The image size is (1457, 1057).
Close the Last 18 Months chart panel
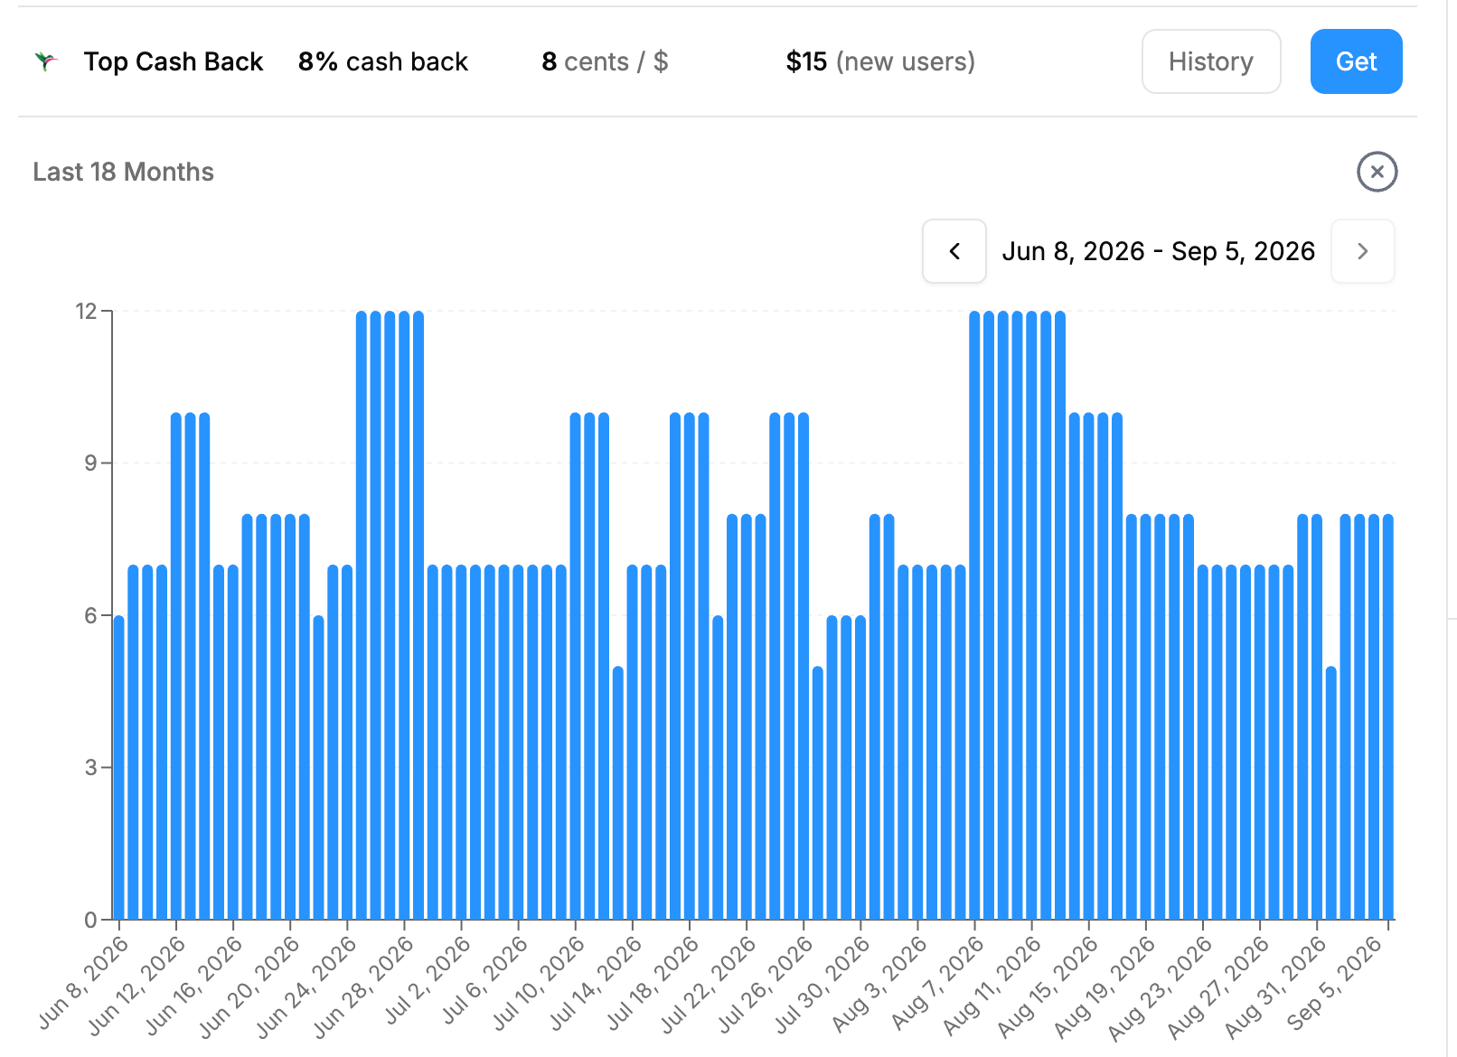click(1377, 172)
